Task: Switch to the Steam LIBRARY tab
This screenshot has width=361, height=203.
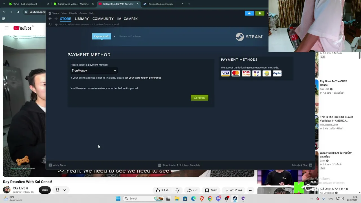Action: click(x=82, y=19)
